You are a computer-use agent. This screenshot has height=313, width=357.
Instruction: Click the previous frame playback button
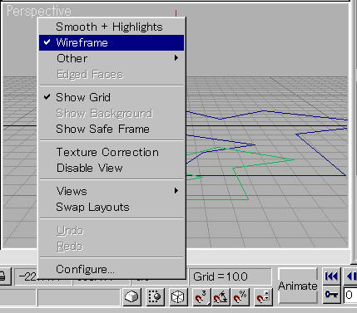point(350,276)
